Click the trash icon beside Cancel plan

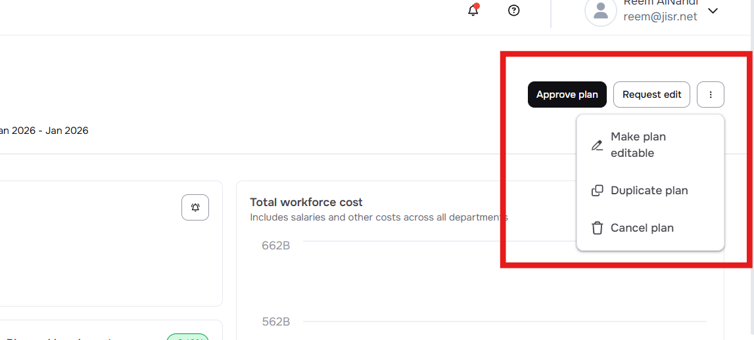click(x=597, y=228)
